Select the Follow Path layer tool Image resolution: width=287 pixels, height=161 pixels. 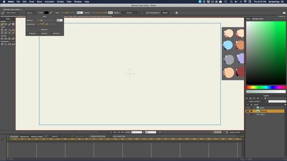[x=9, y=30]
